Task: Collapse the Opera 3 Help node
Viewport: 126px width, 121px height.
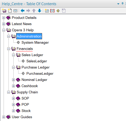Action: point(4,30)
